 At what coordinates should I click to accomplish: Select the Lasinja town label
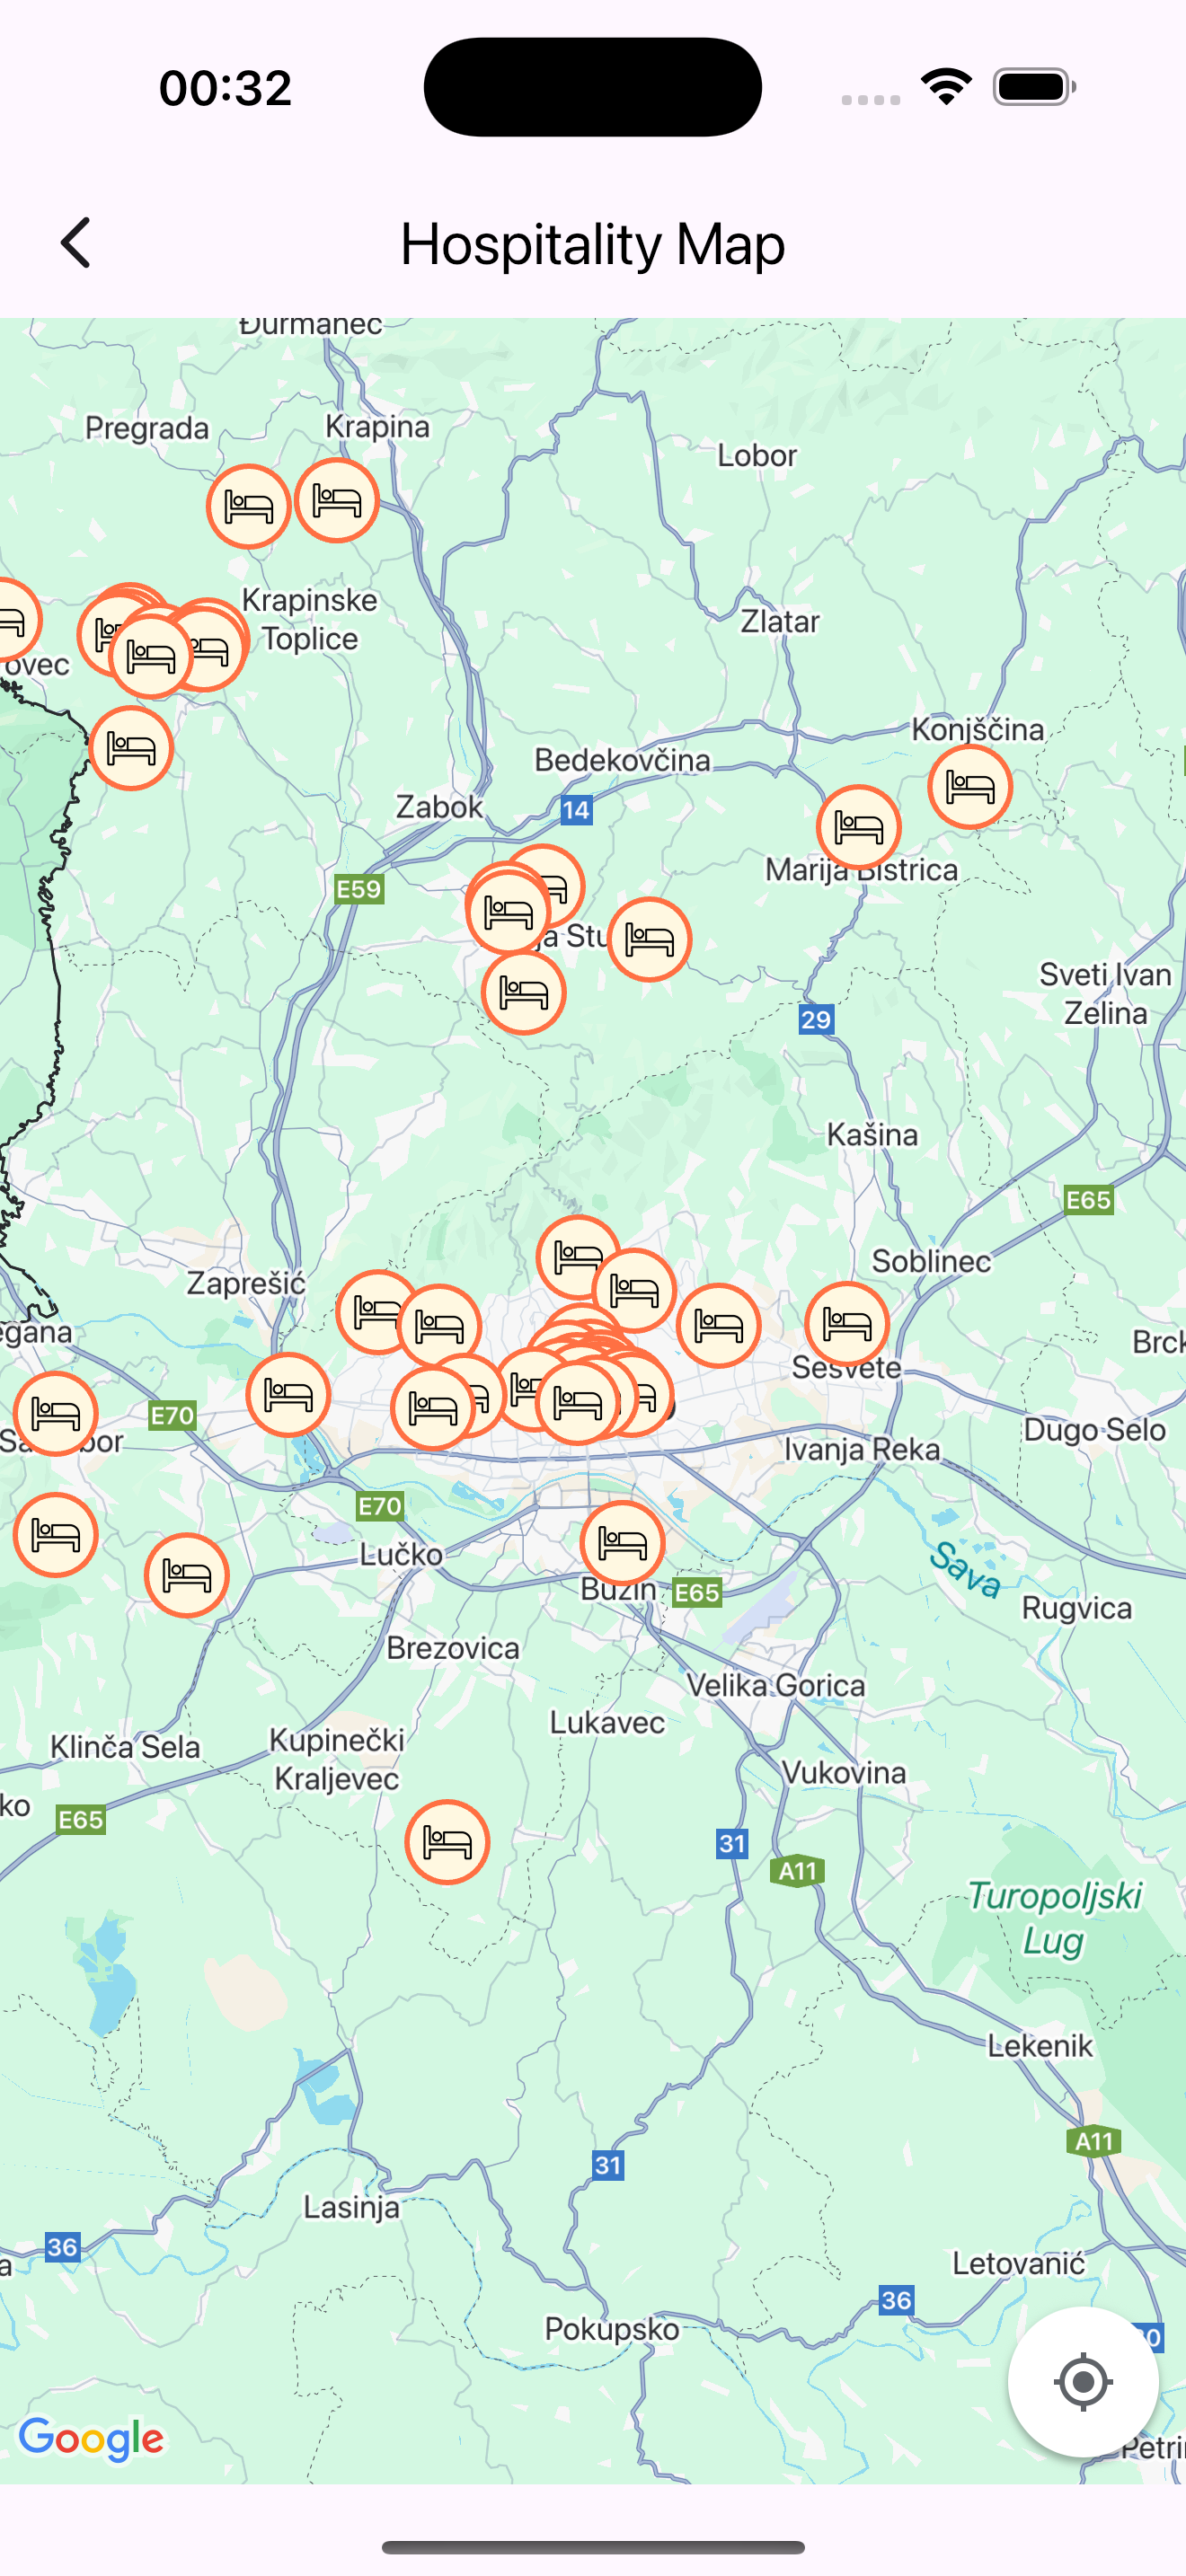(x=351, y=2207)
